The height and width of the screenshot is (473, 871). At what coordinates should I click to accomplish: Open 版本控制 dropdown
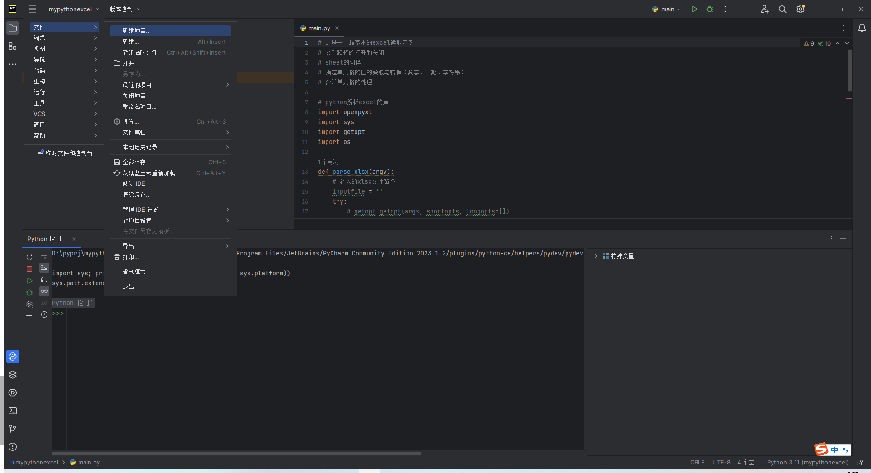point(125,9)
